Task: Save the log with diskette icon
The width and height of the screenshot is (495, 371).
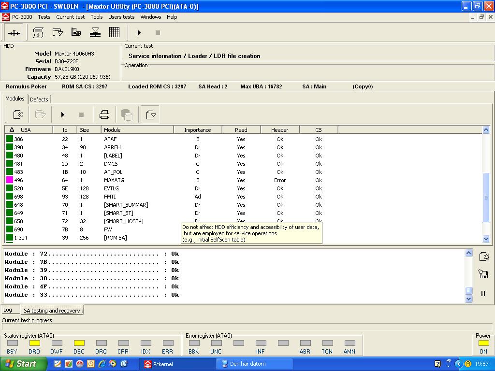Action: (483, 274)
